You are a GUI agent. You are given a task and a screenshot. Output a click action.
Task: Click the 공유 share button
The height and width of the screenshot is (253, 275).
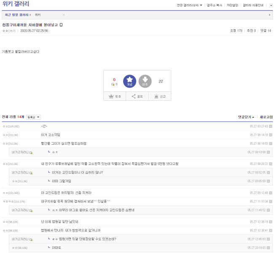click(x=137, y=96)
